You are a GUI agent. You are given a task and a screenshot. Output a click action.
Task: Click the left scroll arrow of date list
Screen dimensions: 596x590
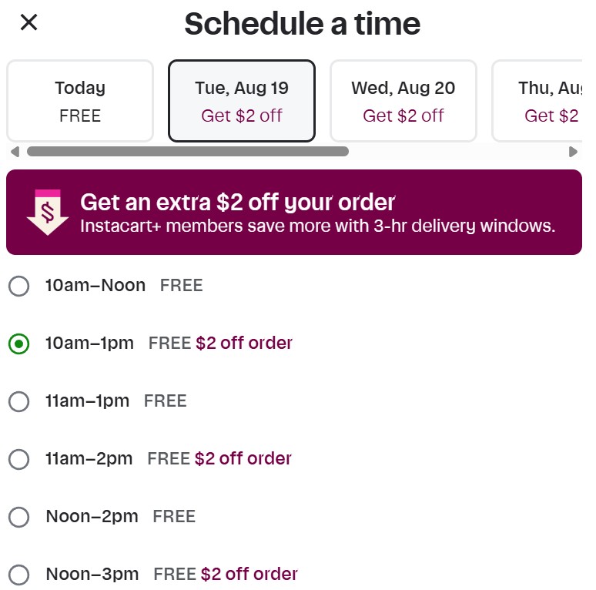(x=15, y=152)
